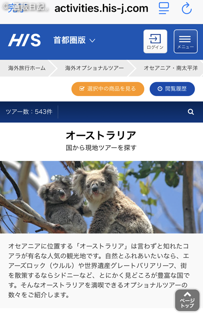Screen dimensions: 203x313
Task: Go to 海外旅行ホーム breadcrumb
Action: click(27, 68)
